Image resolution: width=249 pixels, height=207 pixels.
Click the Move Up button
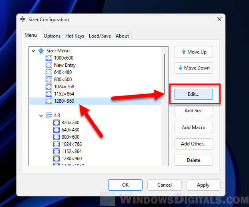[x=194, y=52]
